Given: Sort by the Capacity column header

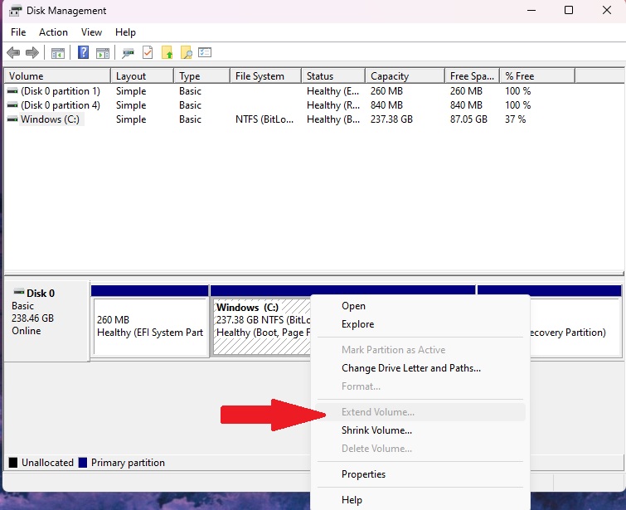Looking at the screenshot, I should tap(405, 76).
